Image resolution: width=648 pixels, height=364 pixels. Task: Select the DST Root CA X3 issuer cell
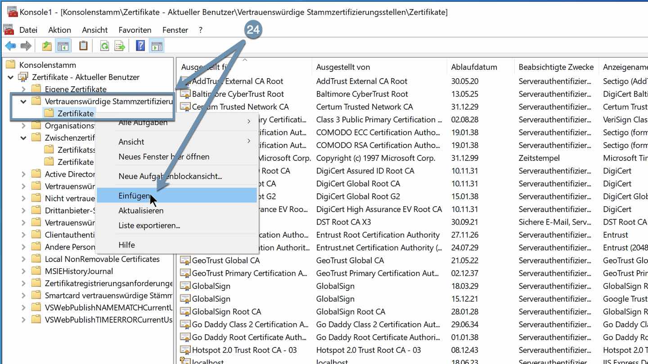click(x=343, y=222)
